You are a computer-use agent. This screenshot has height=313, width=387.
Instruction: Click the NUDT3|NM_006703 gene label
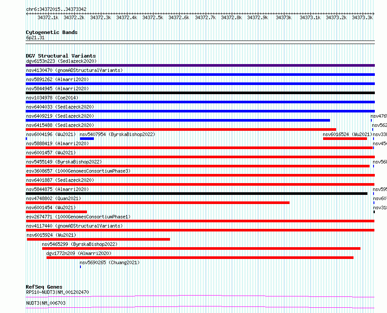[x=46, y=303]
